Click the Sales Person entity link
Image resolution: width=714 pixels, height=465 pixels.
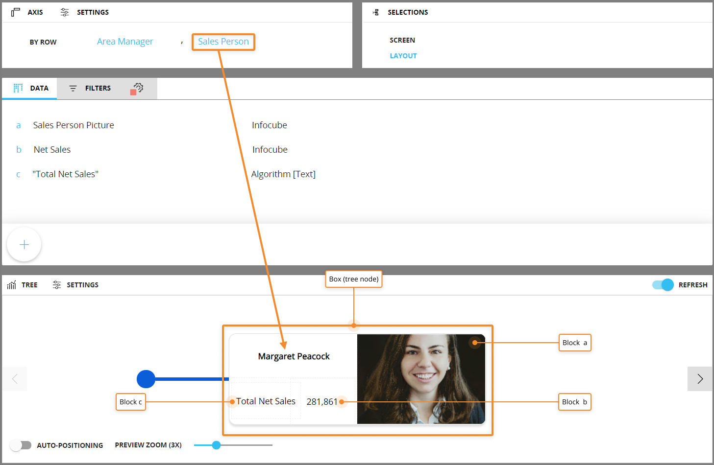(x=223, y=42)
